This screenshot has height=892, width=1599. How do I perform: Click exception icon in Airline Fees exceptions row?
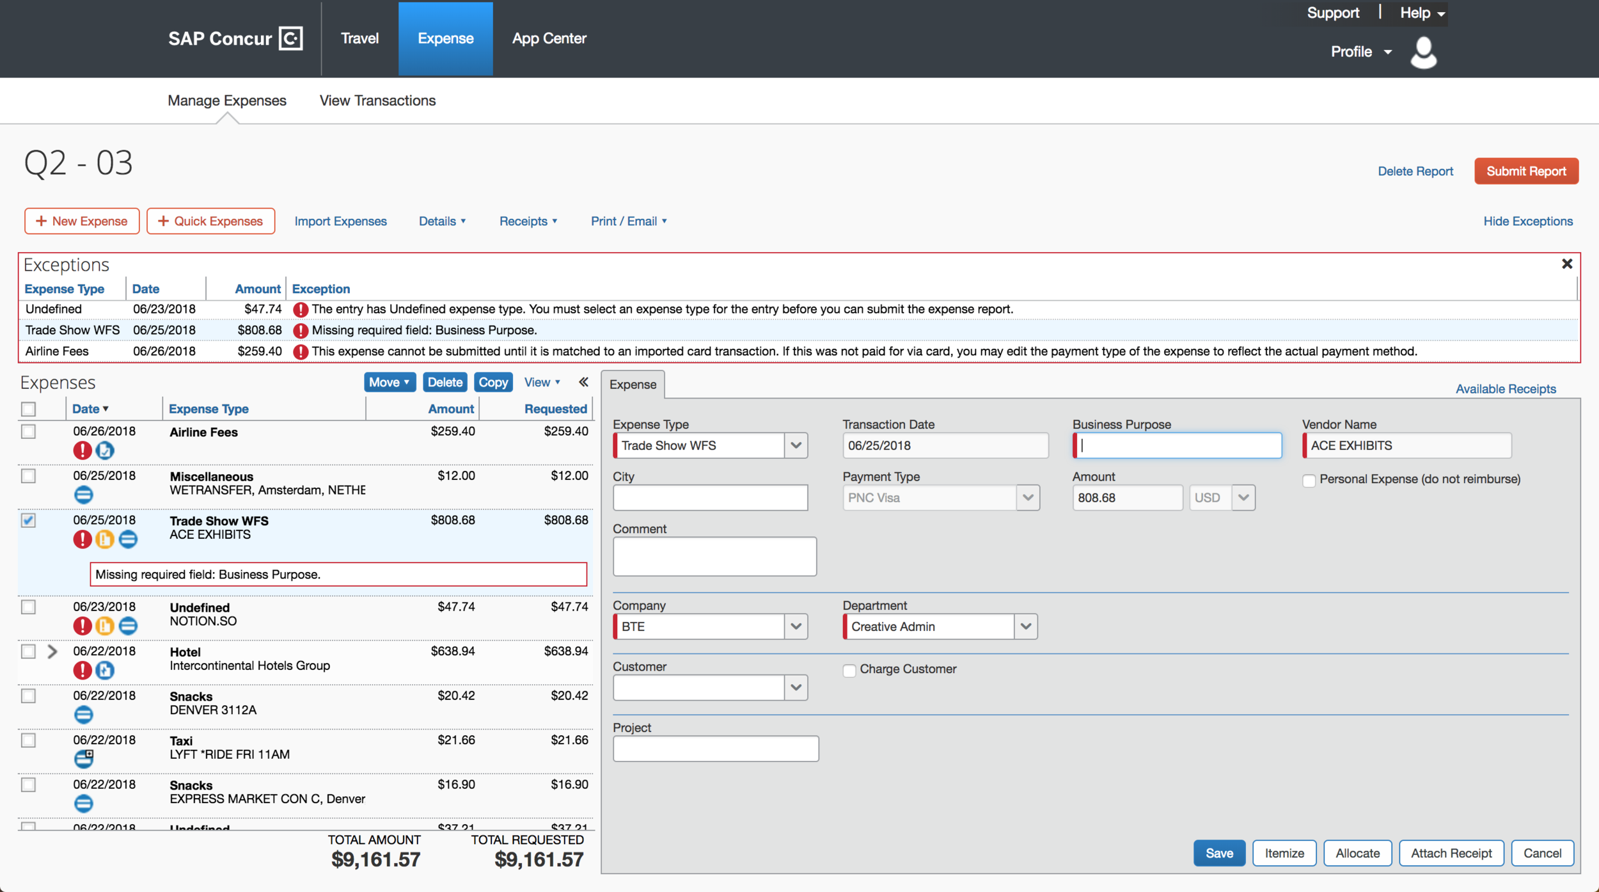pos(301,352)
